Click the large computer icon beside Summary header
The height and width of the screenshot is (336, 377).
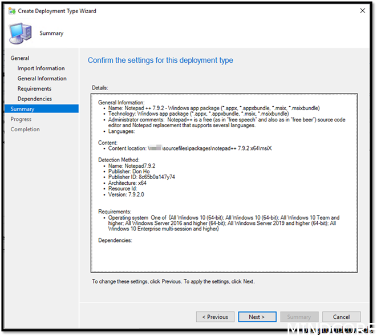(x=20, y=34)
